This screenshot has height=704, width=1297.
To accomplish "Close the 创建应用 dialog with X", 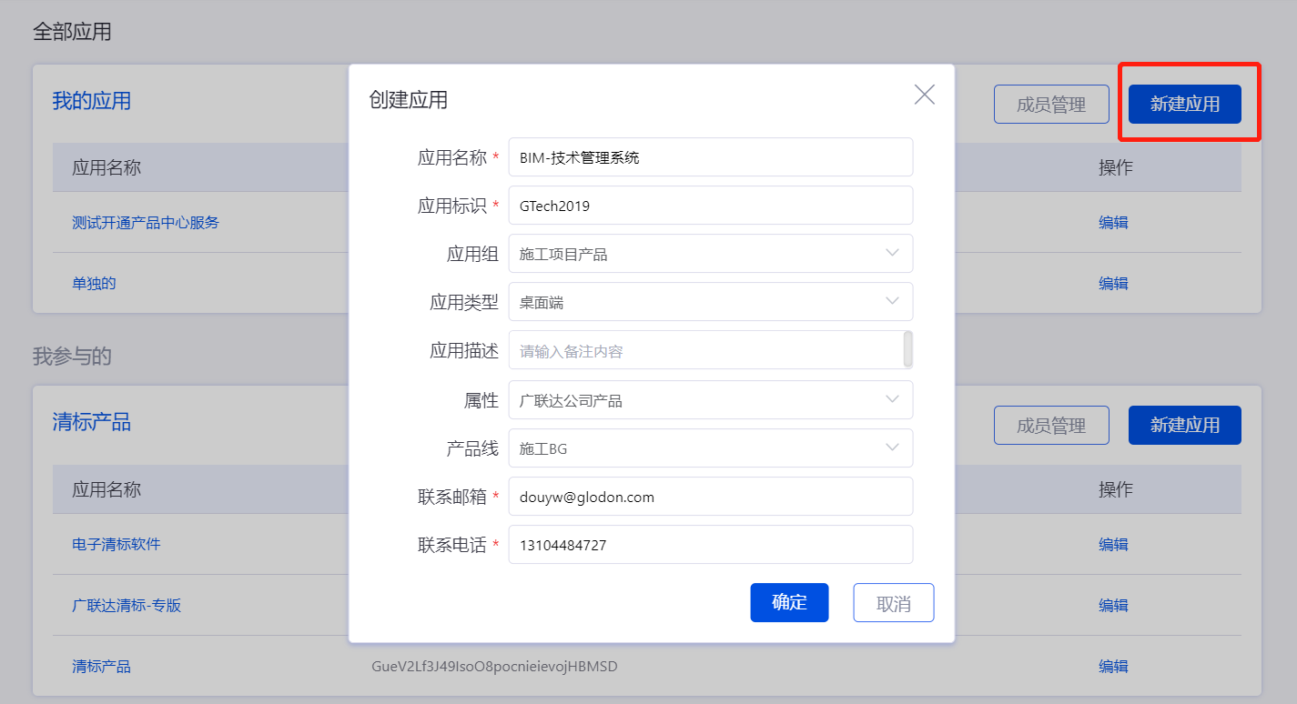I will [924, 95].
